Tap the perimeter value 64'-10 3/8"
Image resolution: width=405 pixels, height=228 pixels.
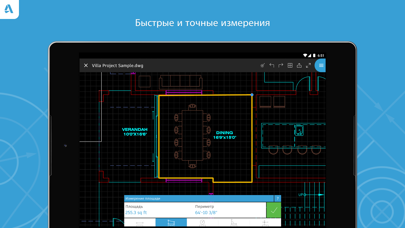tap(206, 213)
